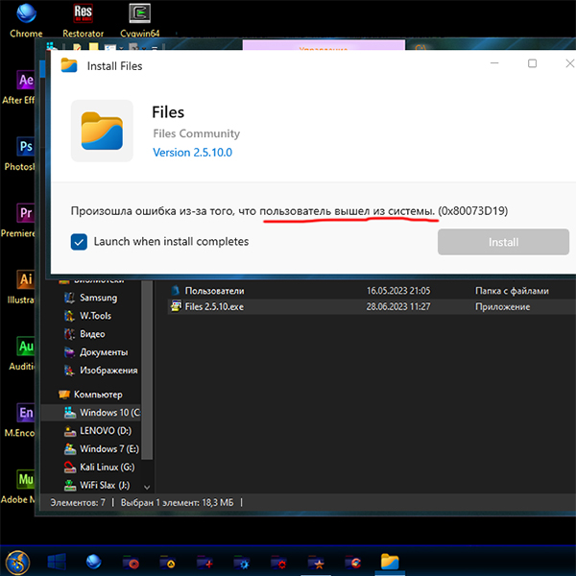Select the Пользователи folder in file list

tap(214, 291)
